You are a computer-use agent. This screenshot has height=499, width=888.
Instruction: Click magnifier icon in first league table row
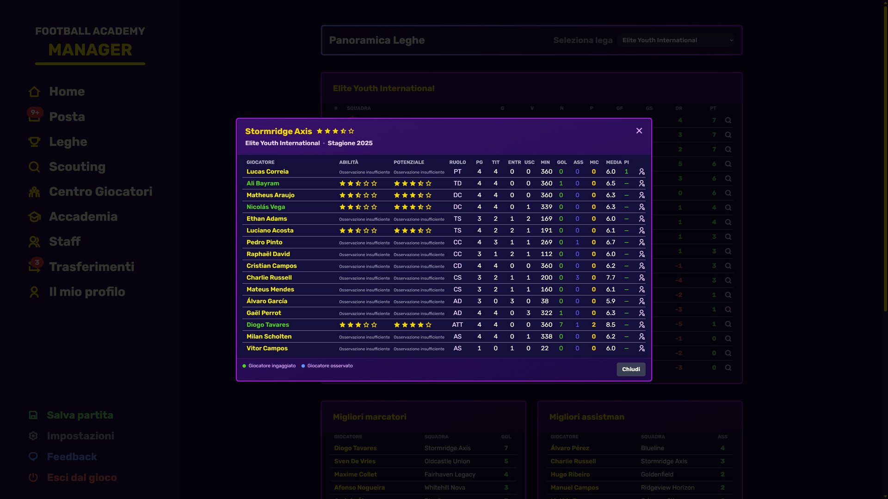[728, 121]
